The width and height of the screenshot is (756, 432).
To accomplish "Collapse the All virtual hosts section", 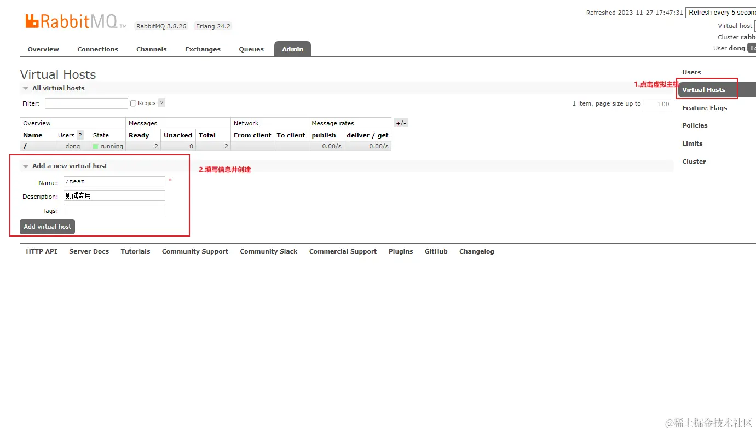I will pos(58,88).
